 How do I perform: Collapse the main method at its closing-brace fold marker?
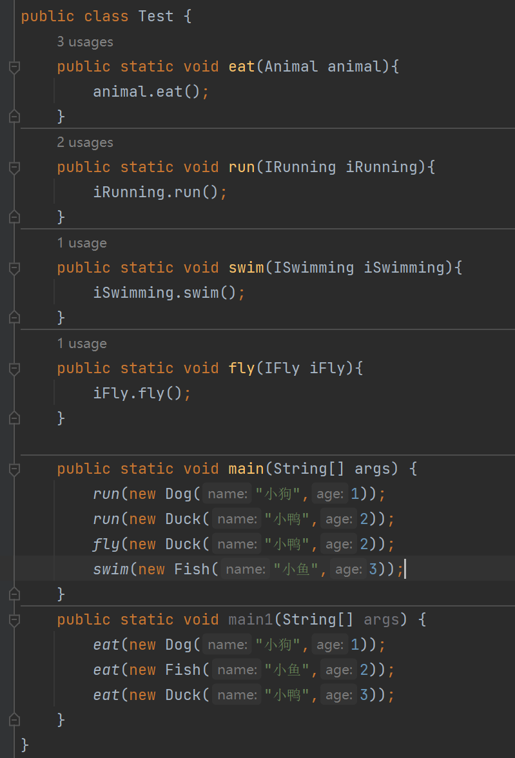point(15,594)
